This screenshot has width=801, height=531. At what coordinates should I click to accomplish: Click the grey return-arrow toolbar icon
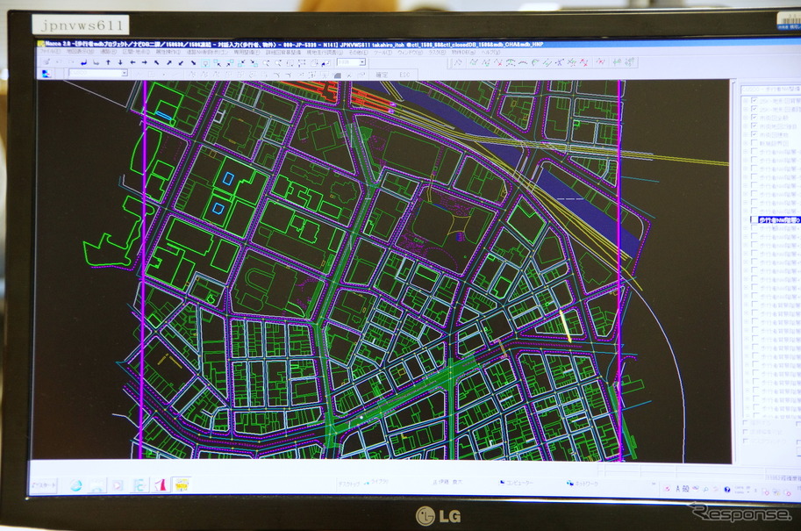[96, 62]
